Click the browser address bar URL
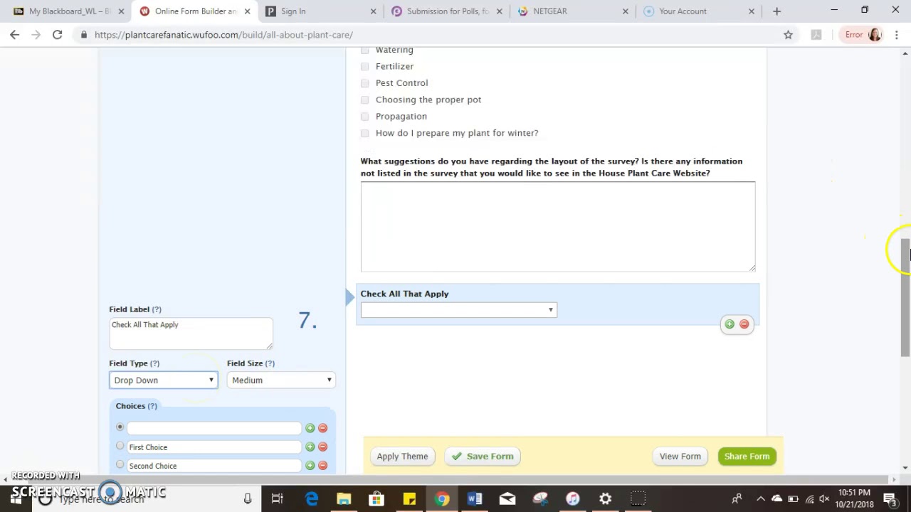The height and width of the screenshot is (512, 911). (223, 35)
